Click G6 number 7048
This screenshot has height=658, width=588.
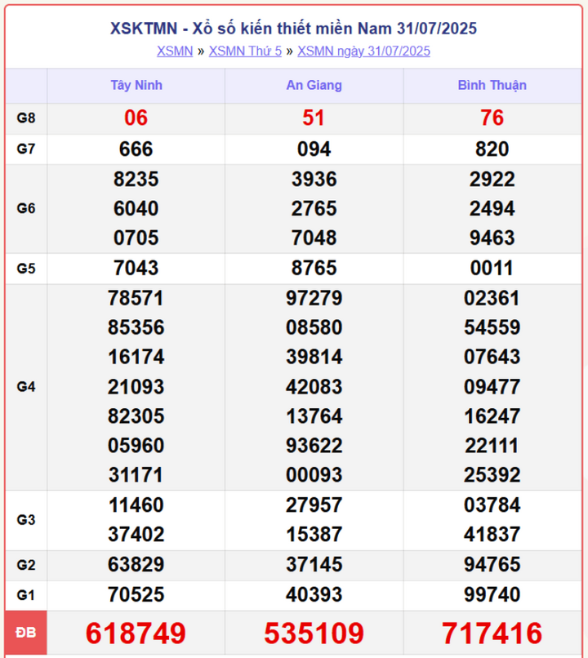tap(314, 238)
